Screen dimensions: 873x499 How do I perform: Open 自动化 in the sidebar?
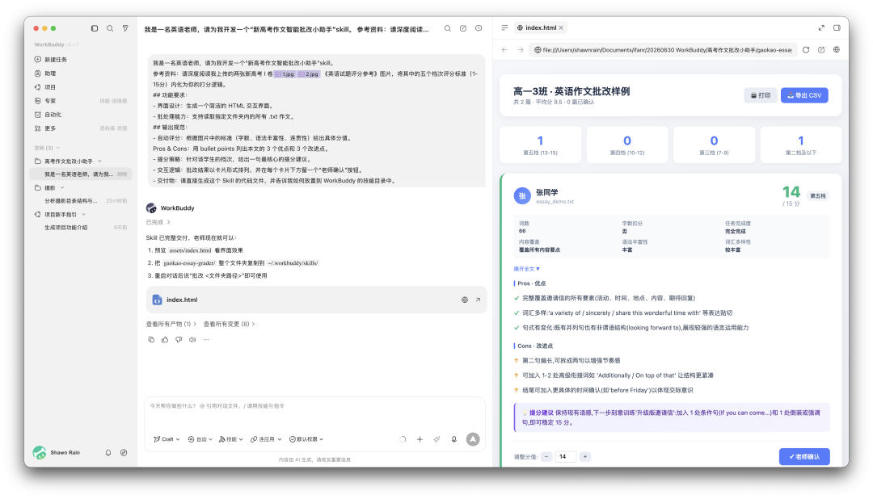(81, 115)
